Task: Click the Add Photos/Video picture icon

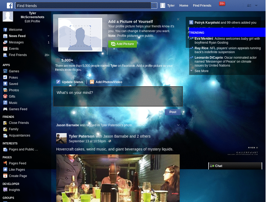Action: (92, 82)
